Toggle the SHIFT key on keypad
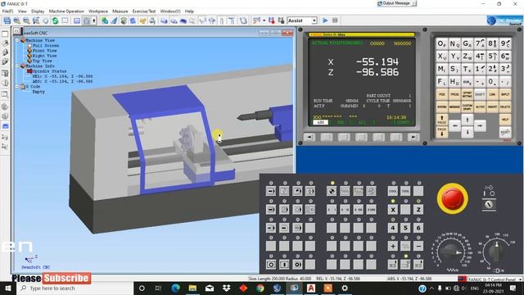The image size is (524, 295). point(480,95)
